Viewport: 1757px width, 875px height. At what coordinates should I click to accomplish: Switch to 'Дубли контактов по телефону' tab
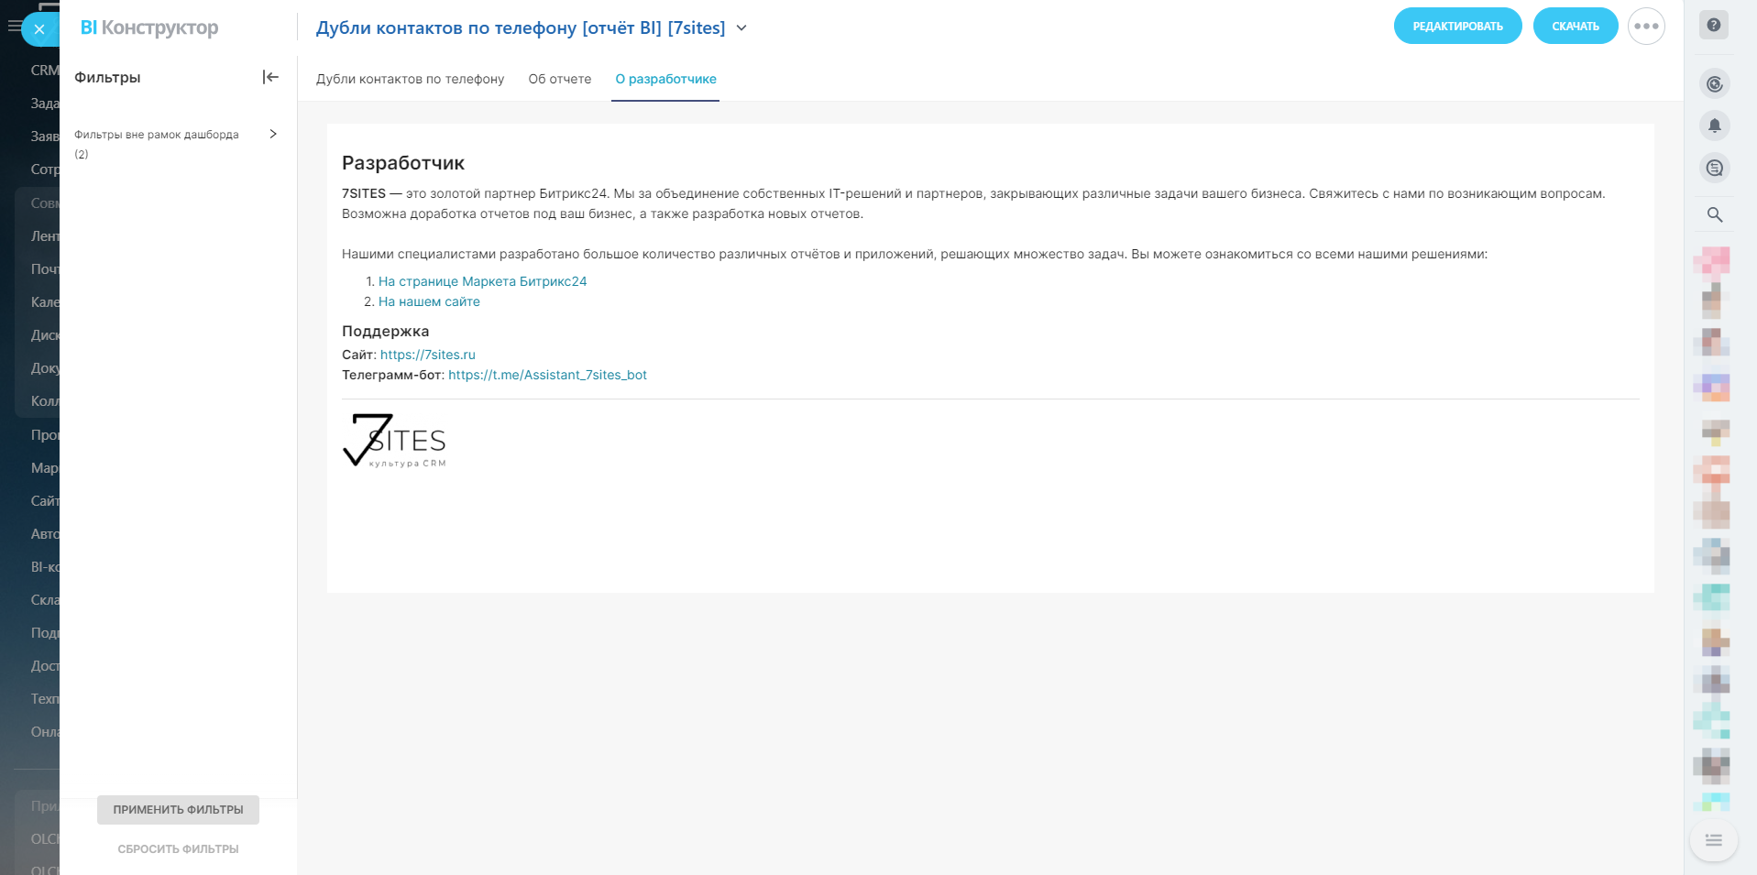click(410, 80)
